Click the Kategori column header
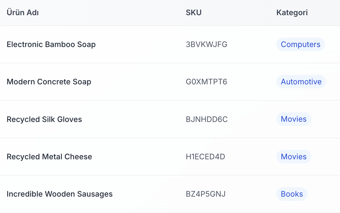 tap(292, 12)
